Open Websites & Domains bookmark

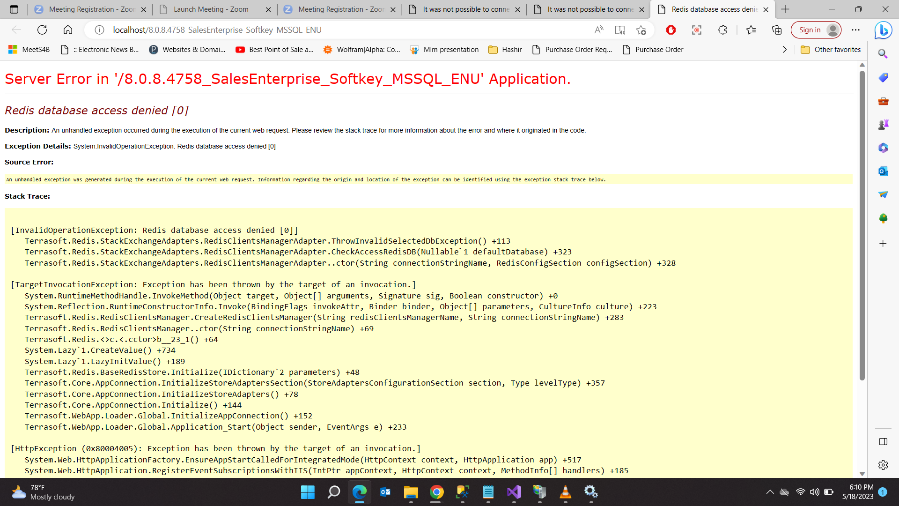pos(187,50)
